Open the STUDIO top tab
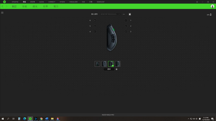Screen dimensions: 216x121 click(62, 2)
